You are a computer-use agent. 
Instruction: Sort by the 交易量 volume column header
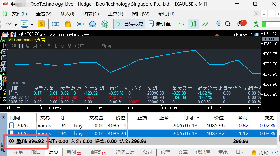coord(95,118)
